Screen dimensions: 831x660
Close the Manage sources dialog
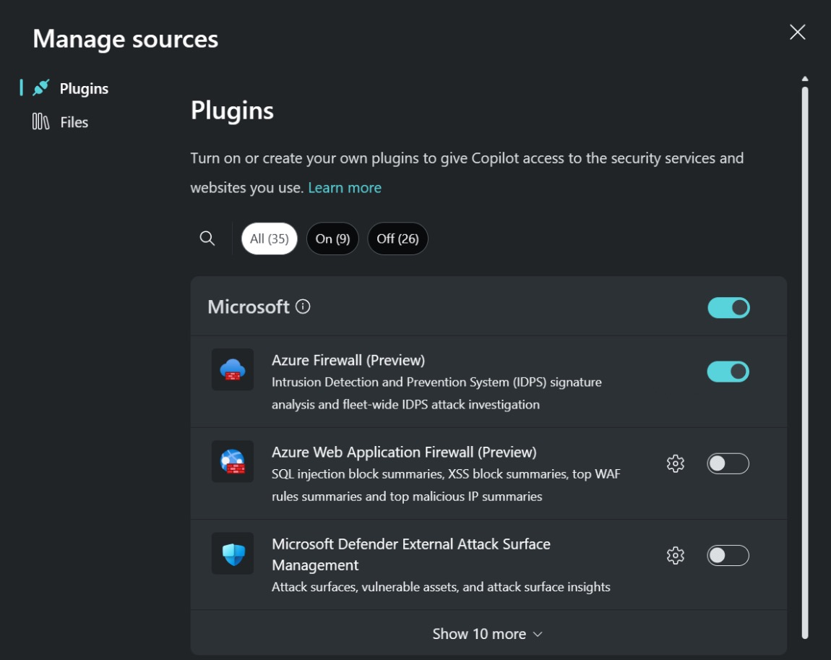click(797, 32)
